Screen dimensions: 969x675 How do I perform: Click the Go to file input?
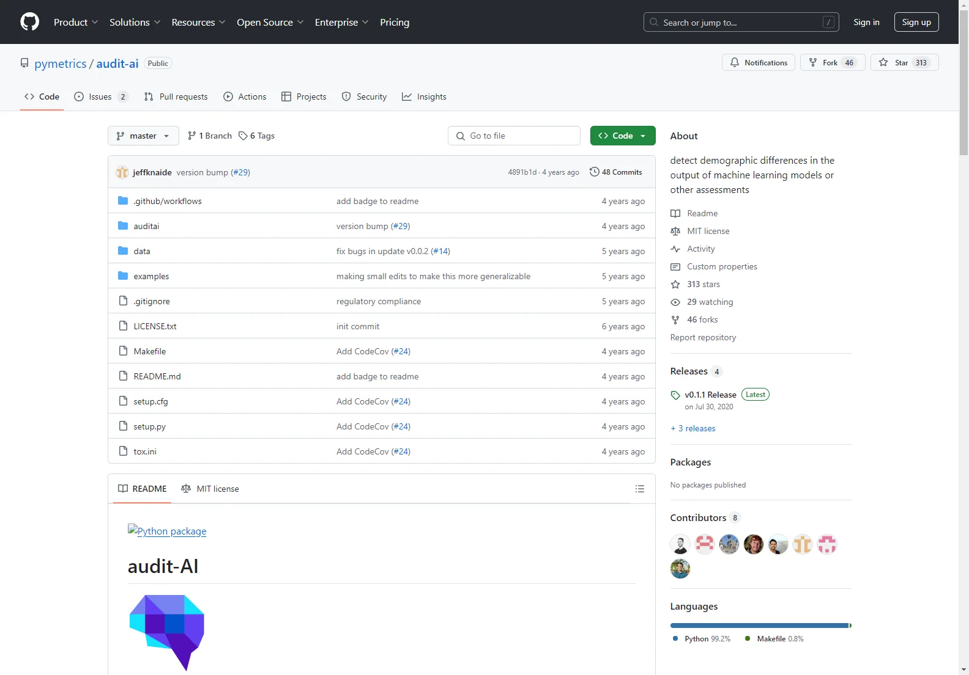(x=514, y=136)
